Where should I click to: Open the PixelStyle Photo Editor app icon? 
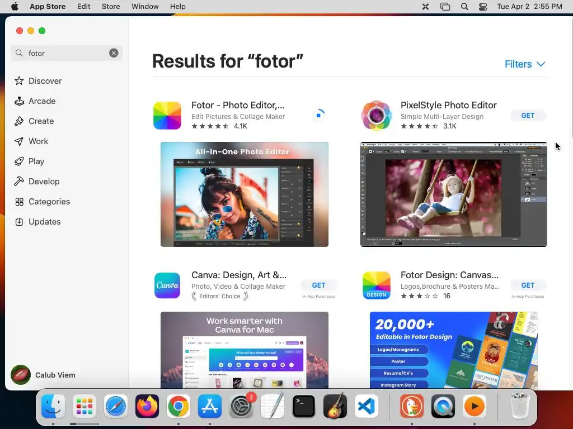click(x=377, y=116)
